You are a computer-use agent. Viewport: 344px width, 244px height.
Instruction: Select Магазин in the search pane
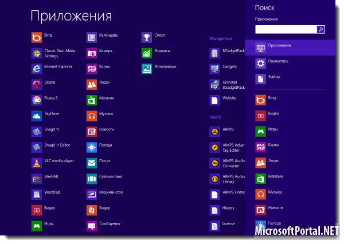(x=290, y=179)
